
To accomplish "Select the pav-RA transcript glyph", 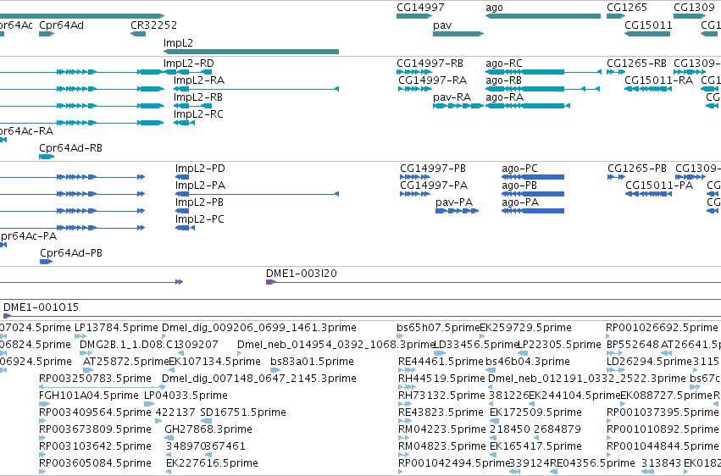I will (x=458, y=106).
